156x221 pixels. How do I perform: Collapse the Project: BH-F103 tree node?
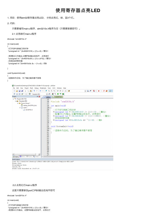[14, 99]
